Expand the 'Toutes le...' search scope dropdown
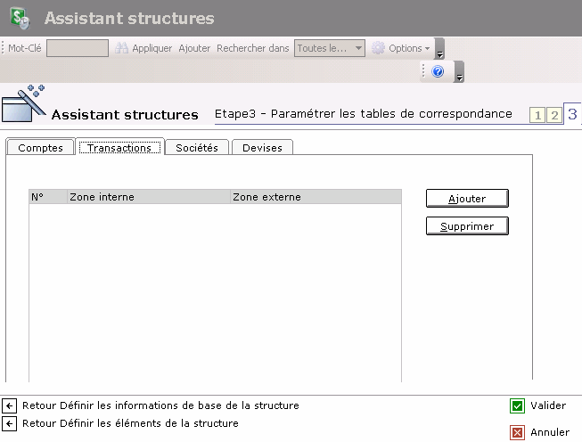 tap(358, 48)
